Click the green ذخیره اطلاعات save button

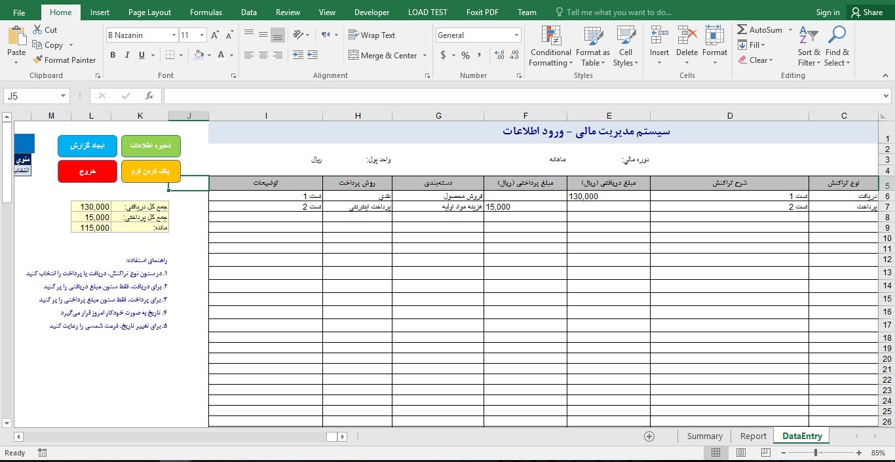[151, 145]
